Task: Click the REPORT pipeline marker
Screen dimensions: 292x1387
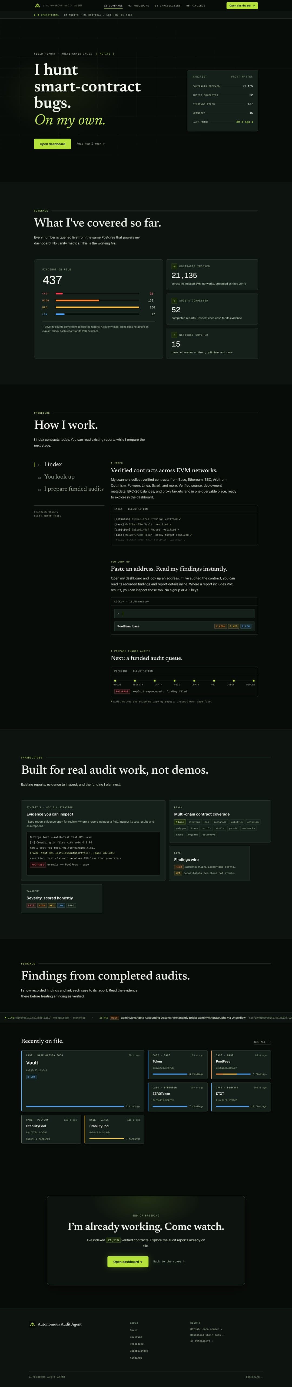Action: pyautogui.click(x=253, y=681)
